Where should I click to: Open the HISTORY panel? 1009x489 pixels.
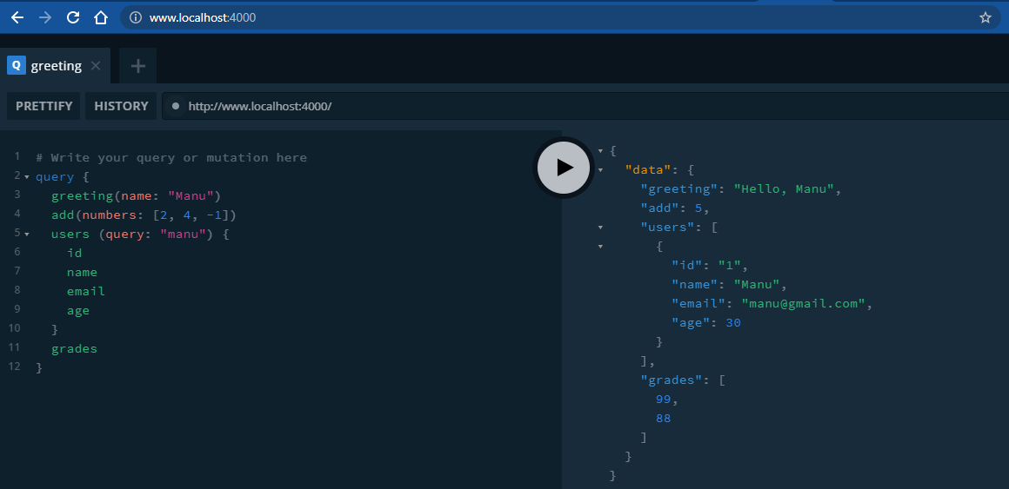click(121, 106)
